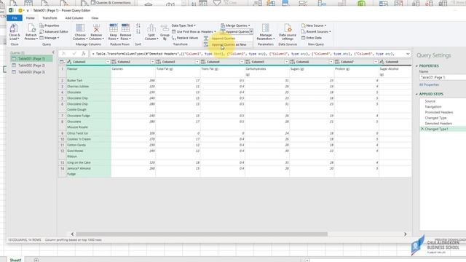This screenshot has width=466, height=262.
Task: Choose Append Queries as New
Action: [x=228, y=44]
